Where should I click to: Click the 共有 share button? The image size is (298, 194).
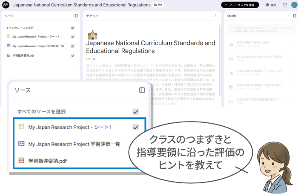pos(158,5)
